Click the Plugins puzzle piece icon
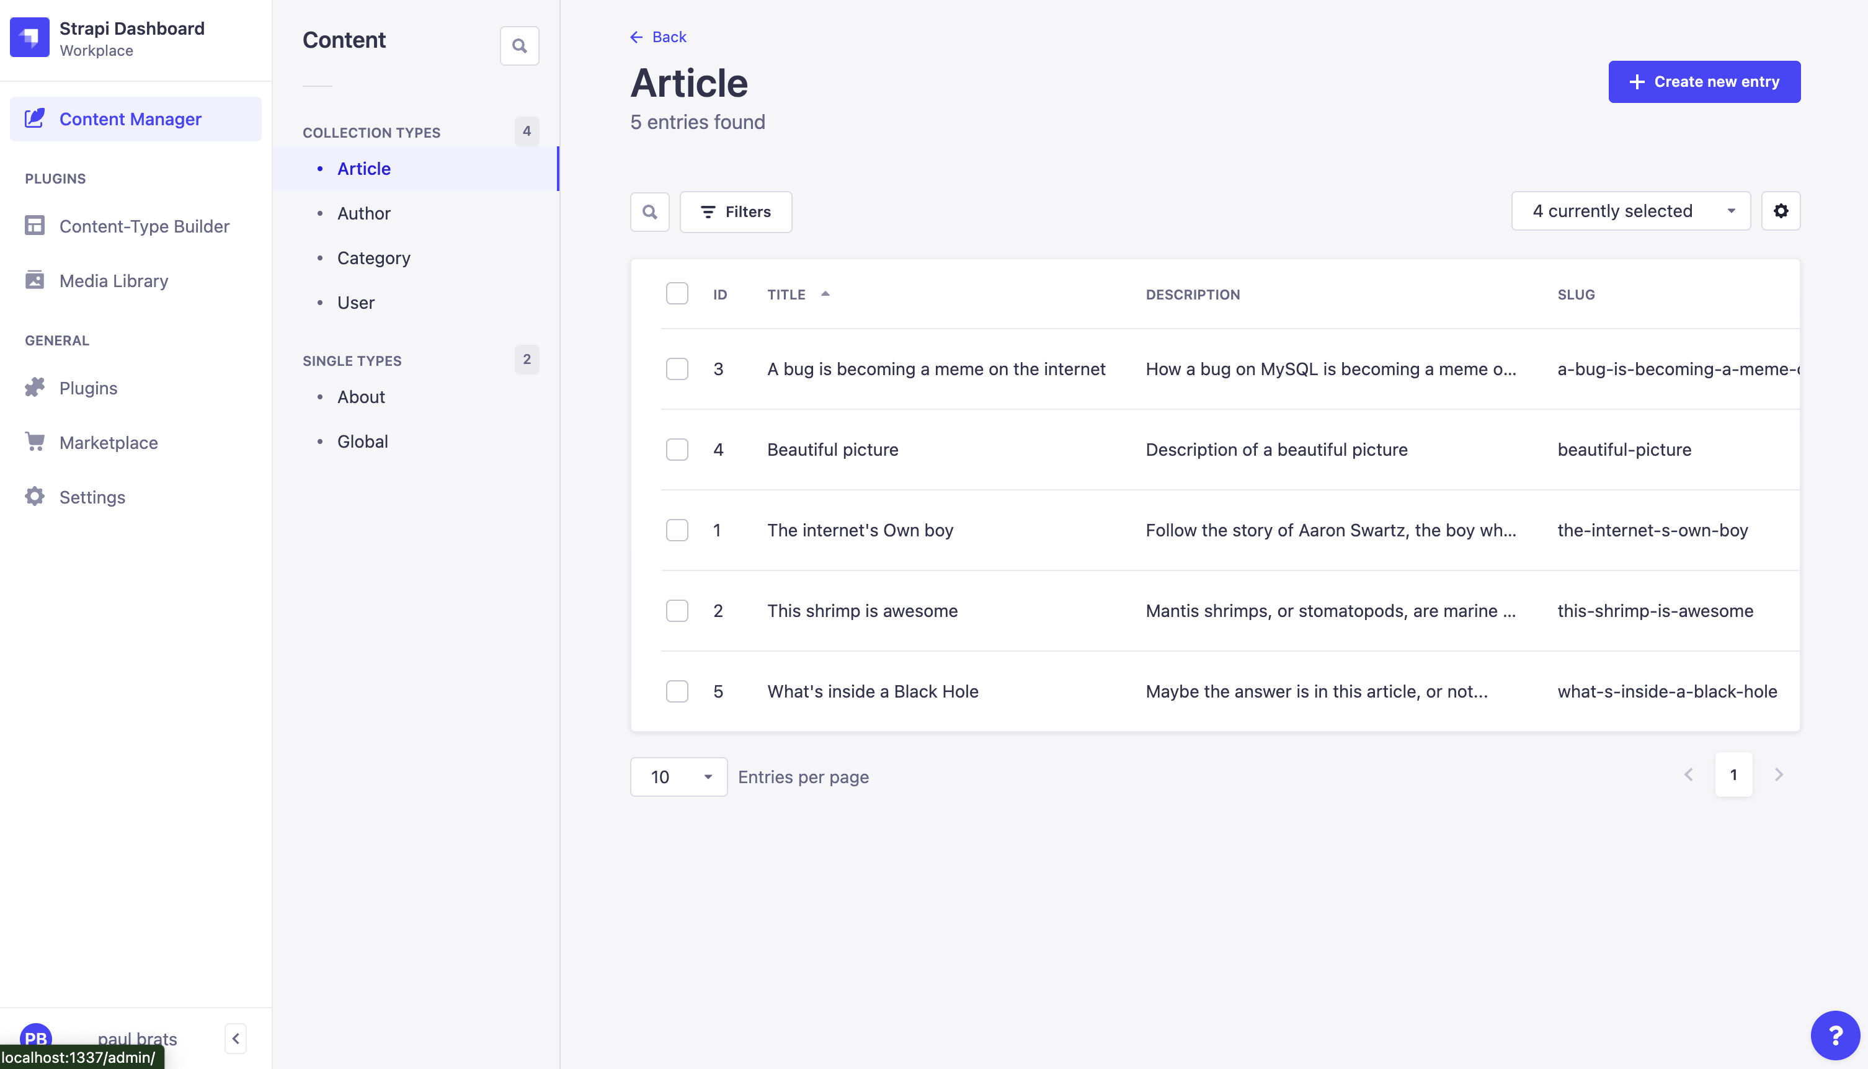Image resolution: width=1868 pixels, height=1069 pixels. (35, 388)
